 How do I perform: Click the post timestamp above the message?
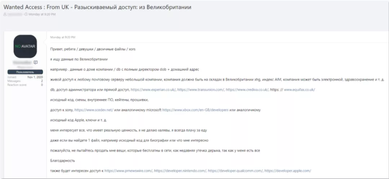click(x=63, y=37)
